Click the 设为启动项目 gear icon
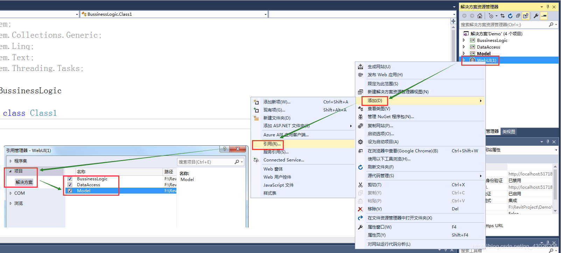This screenshot has height=253, width=561. [x=360, y=142]
